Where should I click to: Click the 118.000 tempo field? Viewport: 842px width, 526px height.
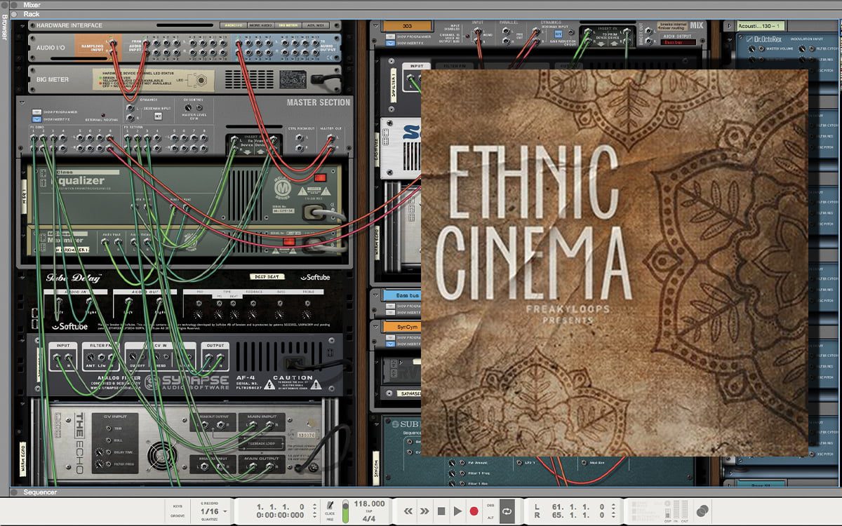[x=369, y=504]
